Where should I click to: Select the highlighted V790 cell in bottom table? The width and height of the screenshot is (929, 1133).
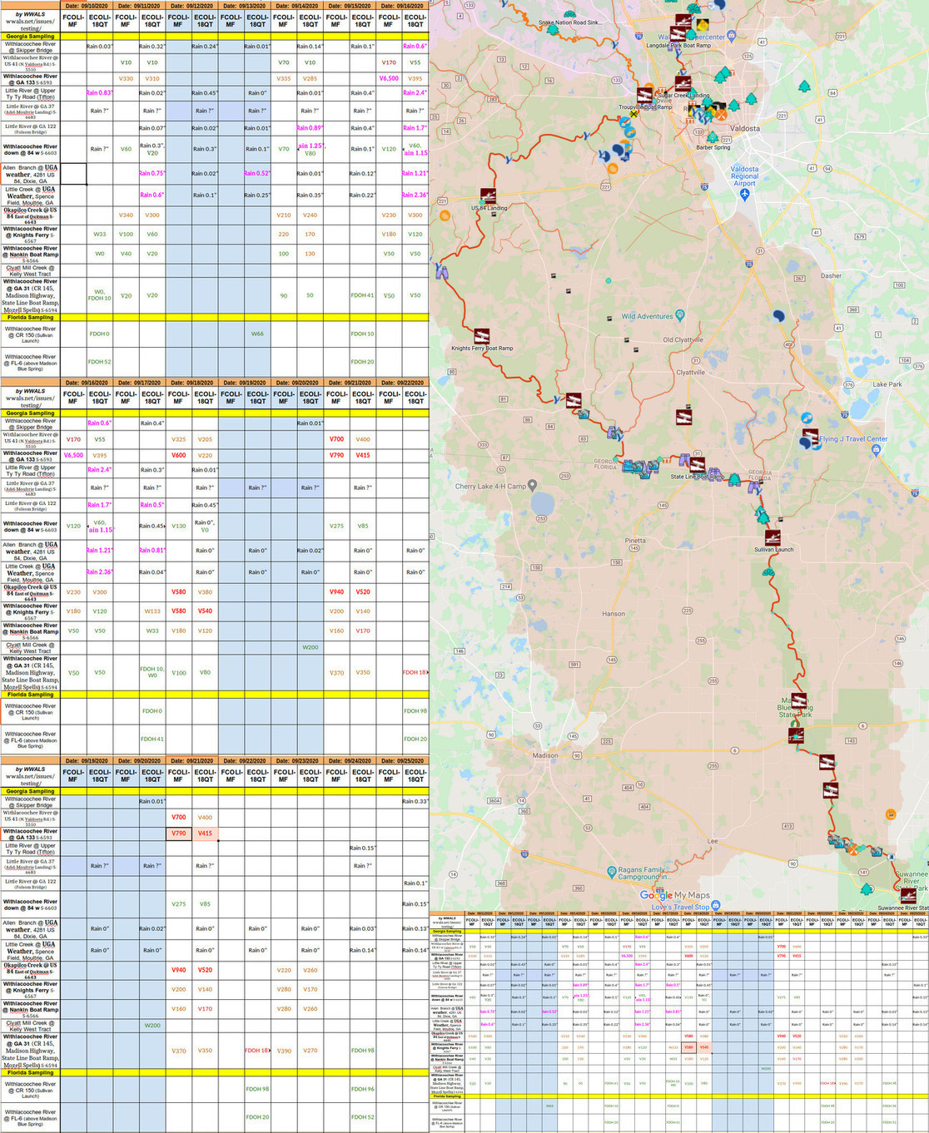pos(178,833)
